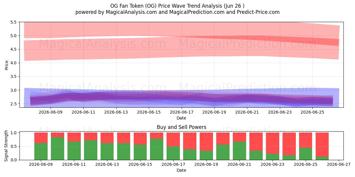Select the "Signal Strength" axis label

(7, 146)
